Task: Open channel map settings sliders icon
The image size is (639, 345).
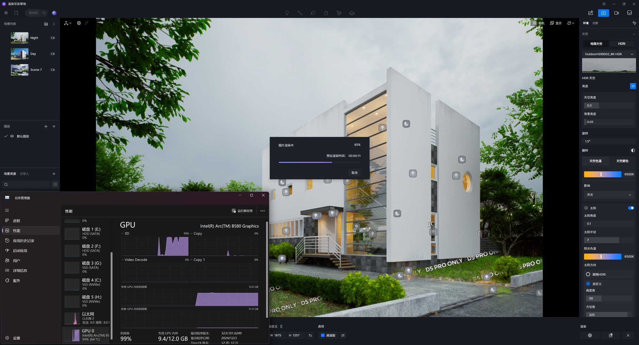Action: click(343, 335)
